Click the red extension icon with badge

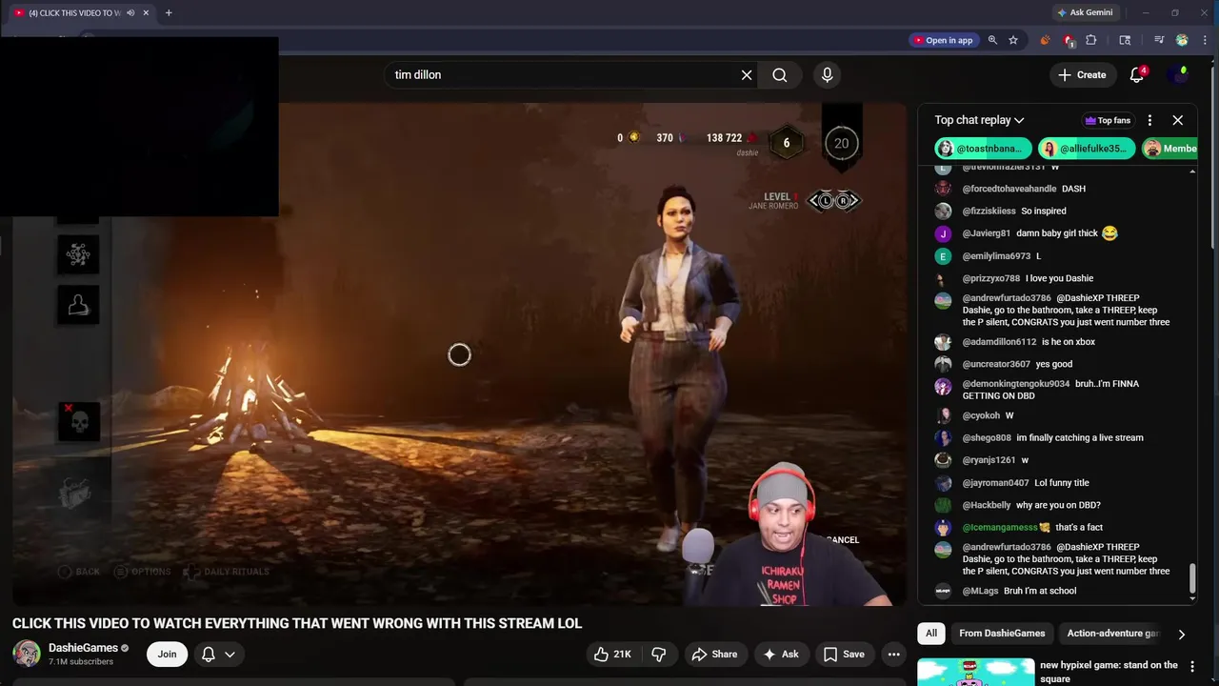[1069, 40]
